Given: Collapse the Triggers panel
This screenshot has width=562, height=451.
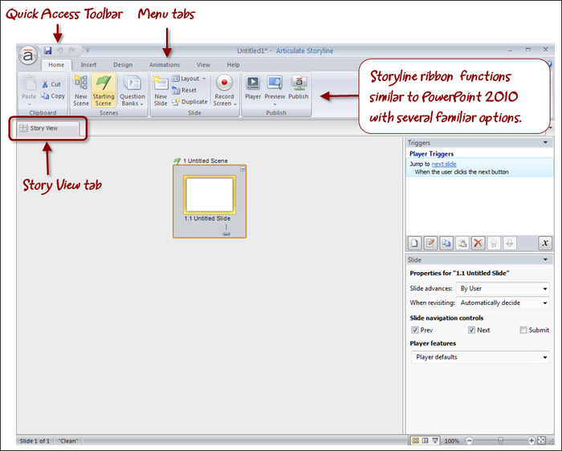Looking at the screenshot, I should coord(545,143).
